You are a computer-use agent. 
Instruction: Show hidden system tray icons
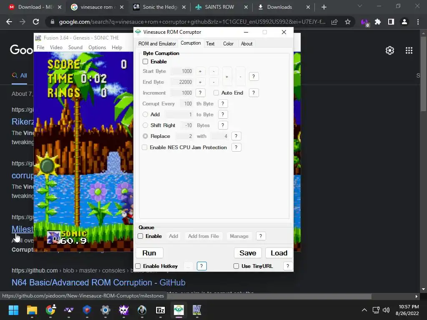(x=364, y=310)
